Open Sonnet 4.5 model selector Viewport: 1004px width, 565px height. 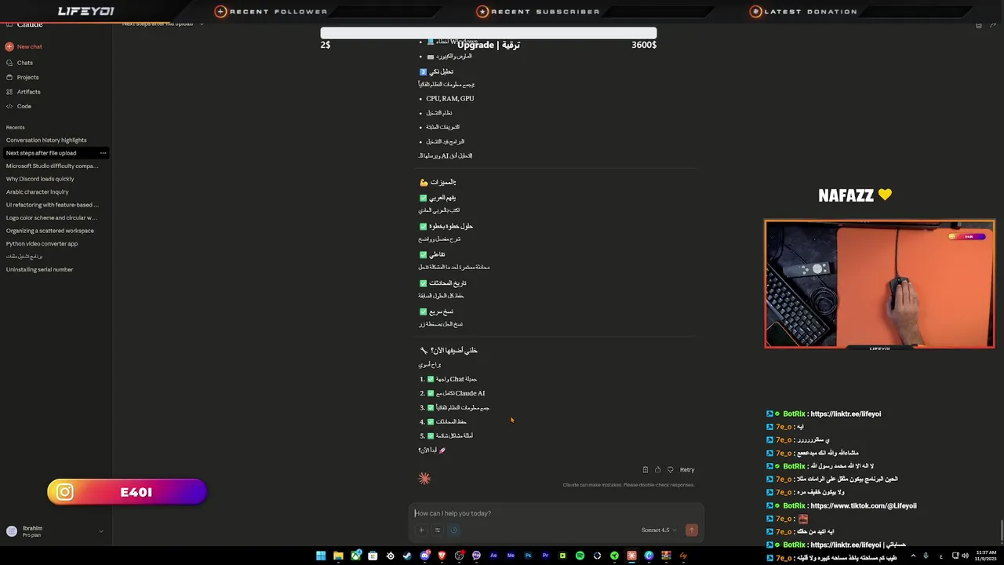click(x=658, y=530)
